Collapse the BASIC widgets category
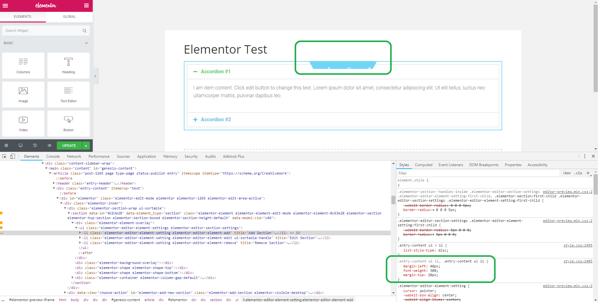Viewport: 598px width, 302px height. 86,43
